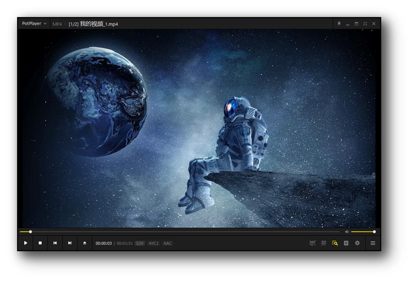This screenshot has height=285, width=415.
Task: Click the eject/open file icon
Action: 84,243
